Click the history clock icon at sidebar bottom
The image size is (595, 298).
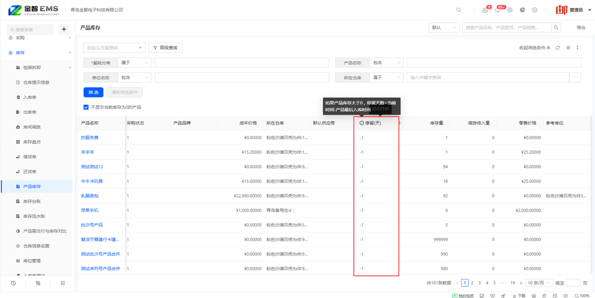tap(13, 283)
